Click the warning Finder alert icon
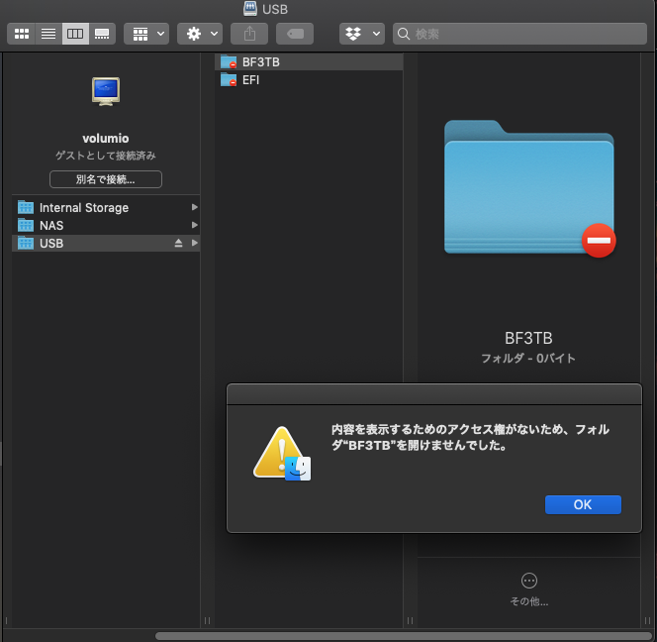 pos(282,454)
